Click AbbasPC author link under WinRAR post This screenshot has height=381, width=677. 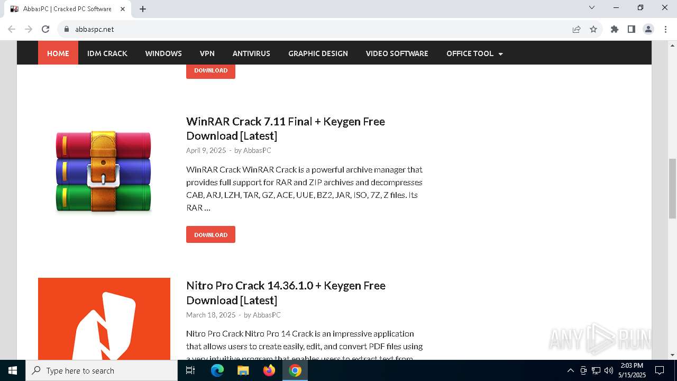tap(257, 150)
